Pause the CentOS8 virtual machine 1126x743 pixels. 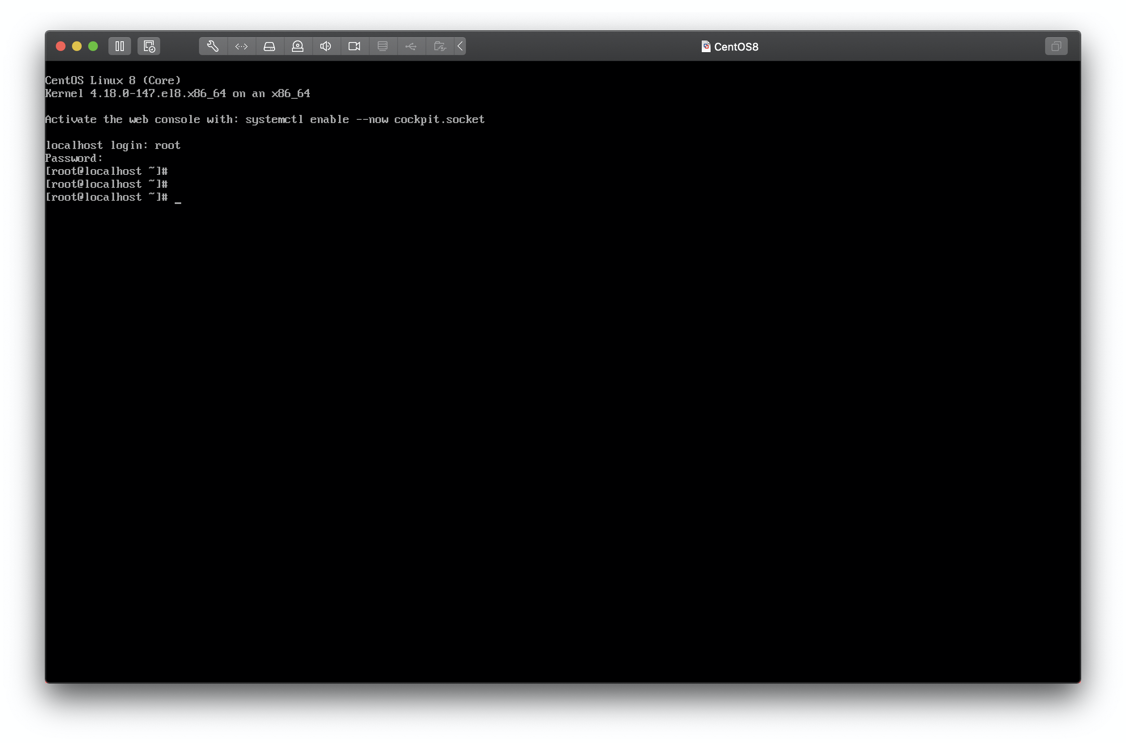pos(119,47)
